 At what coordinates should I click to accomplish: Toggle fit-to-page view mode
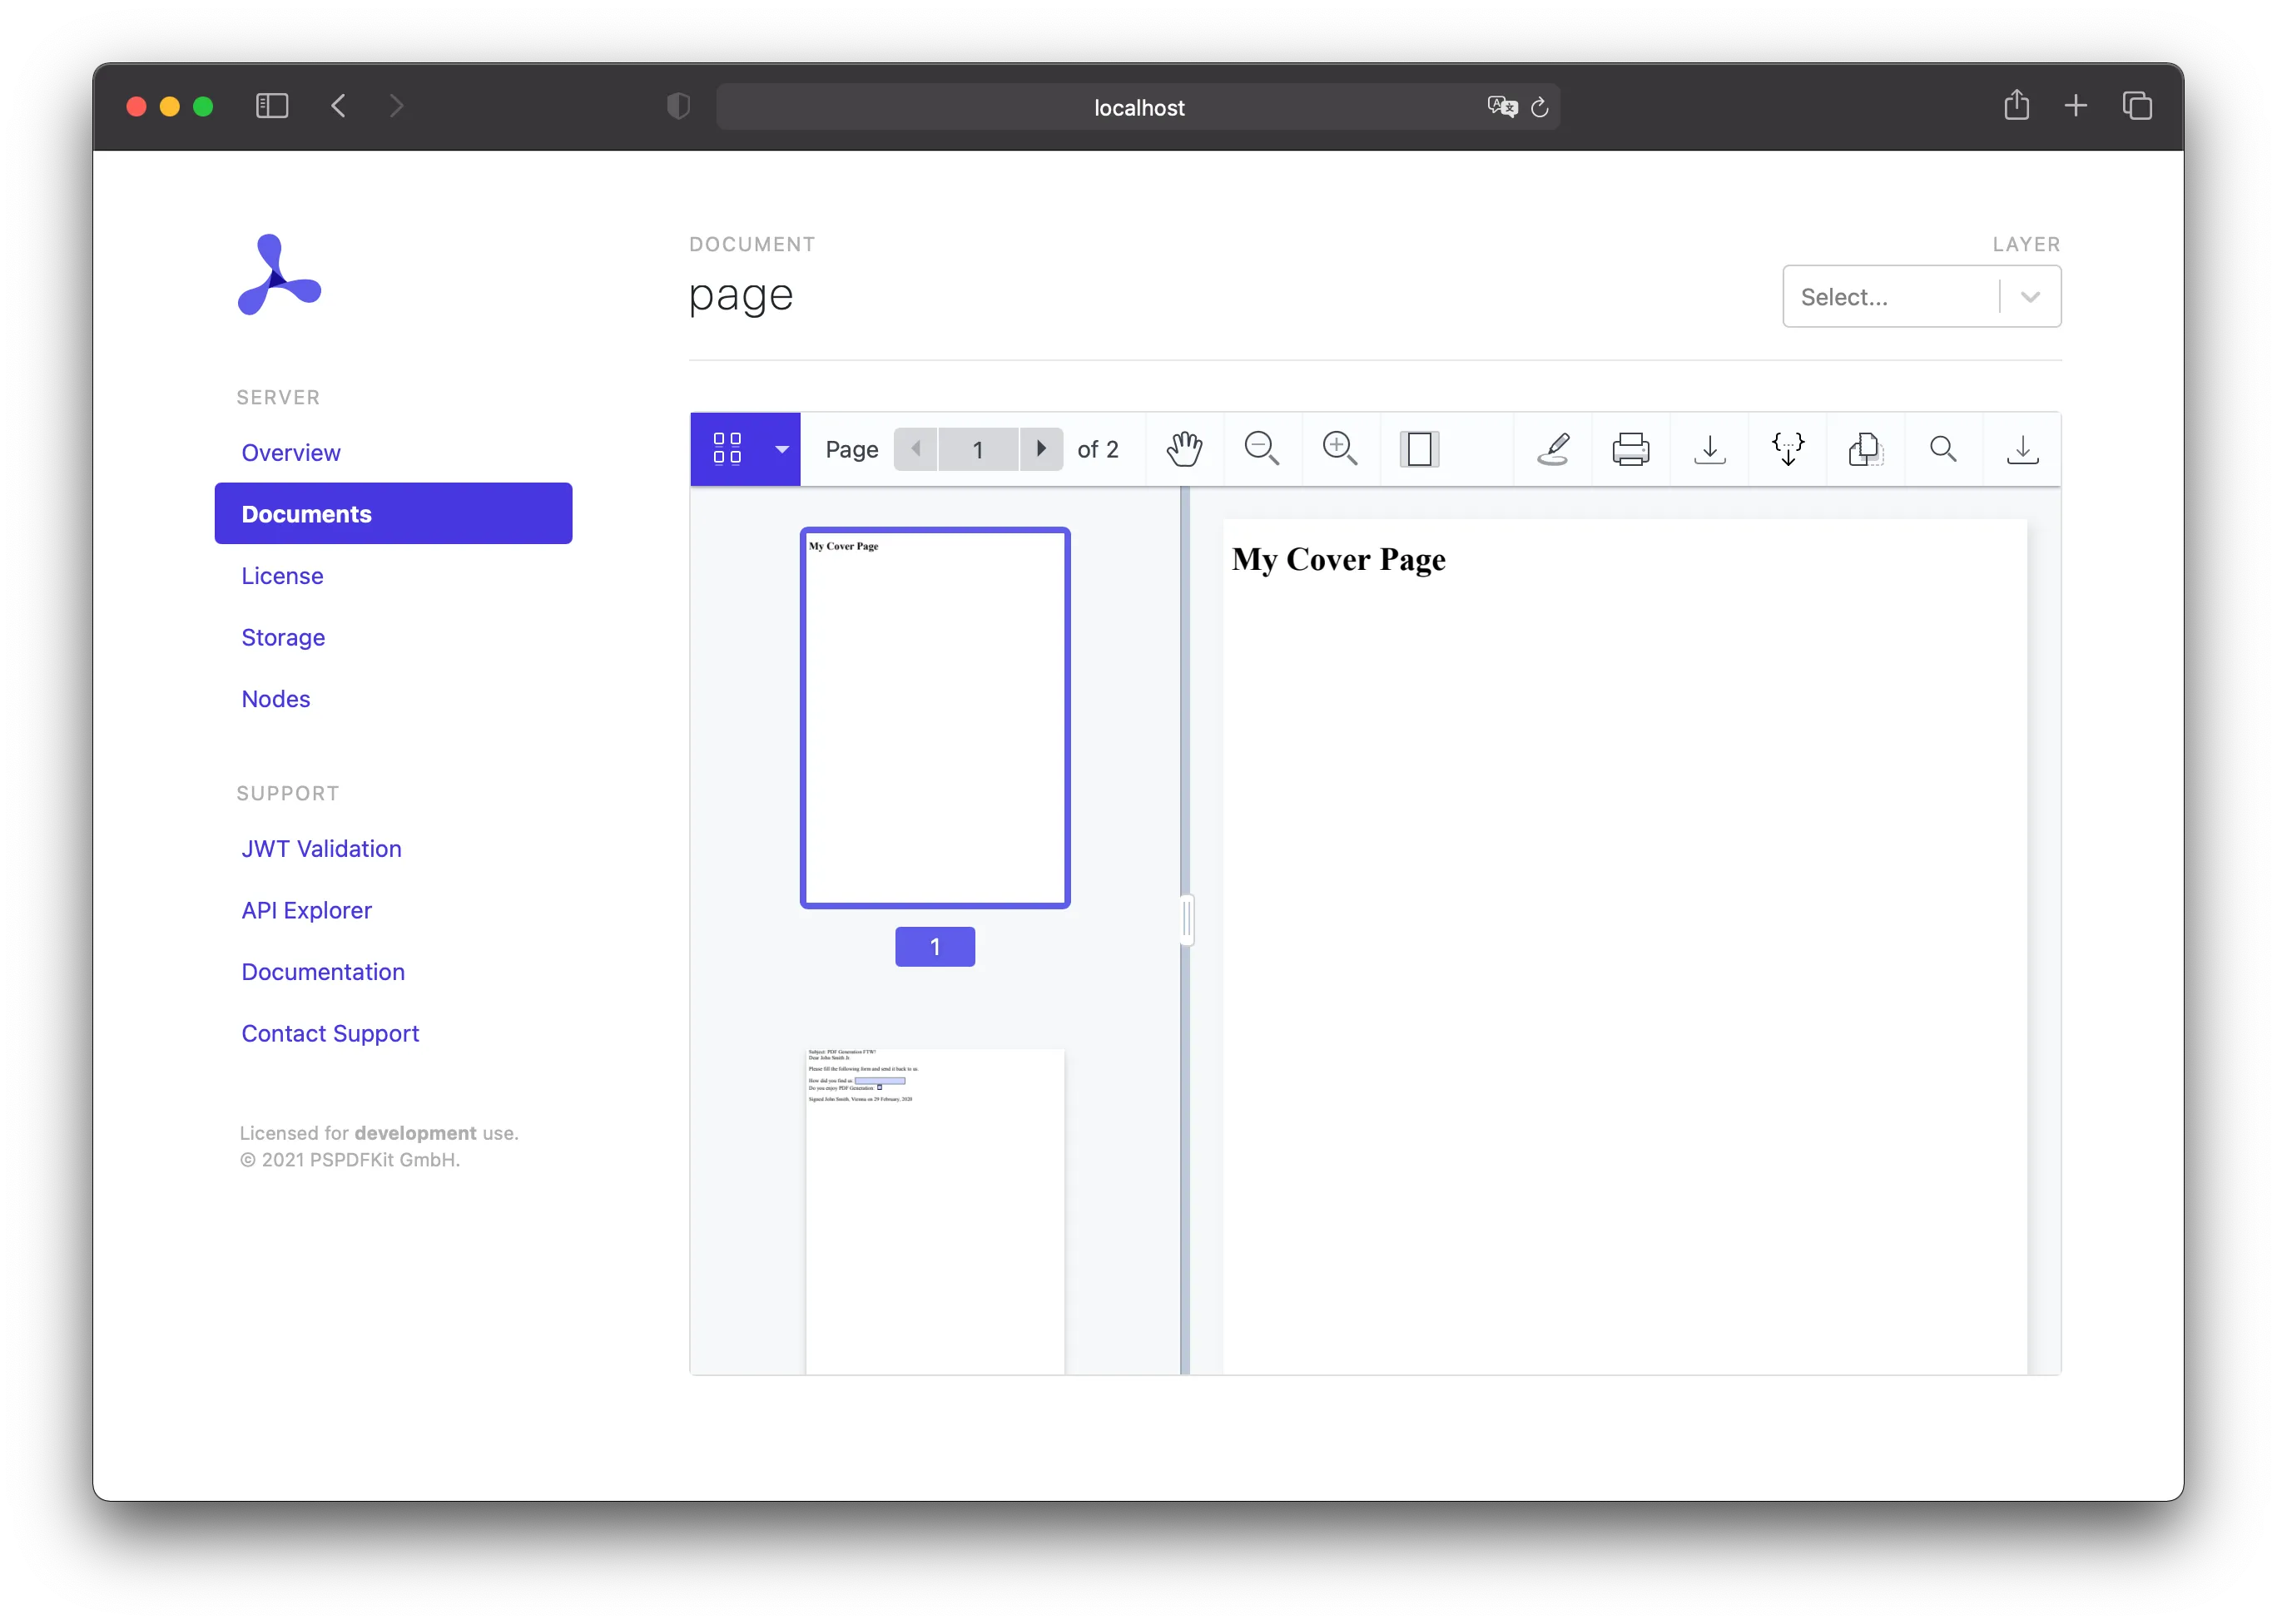[1421, 449]
